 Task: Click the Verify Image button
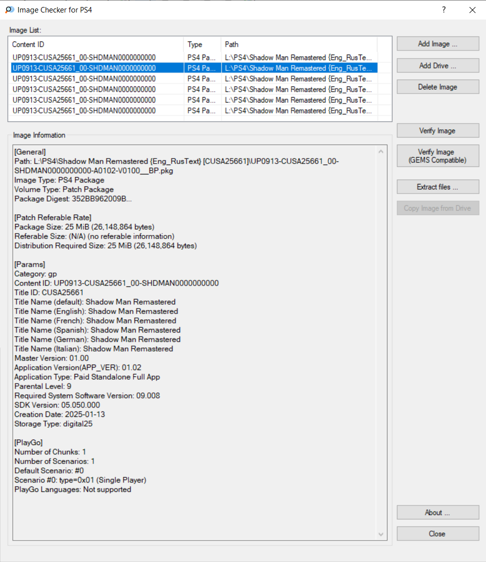coord(437,131)
